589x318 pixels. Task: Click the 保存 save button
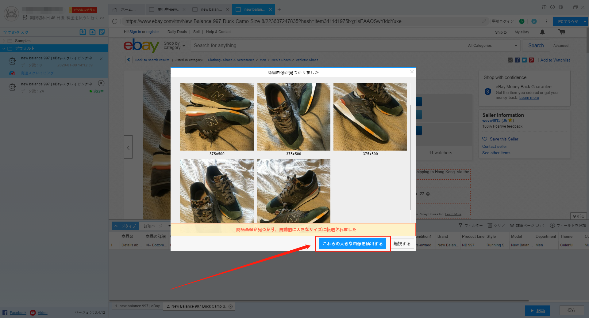[x=572, y=310]
